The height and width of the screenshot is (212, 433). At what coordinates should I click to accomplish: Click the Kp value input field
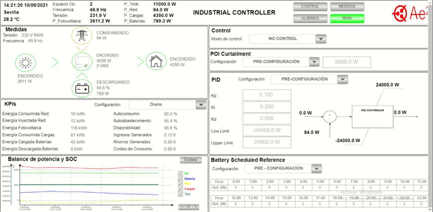point(267,95)
